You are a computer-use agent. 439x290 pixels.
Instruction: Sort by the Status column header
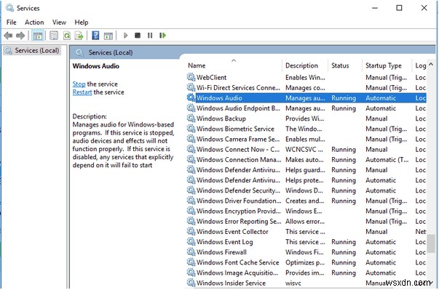tap(345, 65)
